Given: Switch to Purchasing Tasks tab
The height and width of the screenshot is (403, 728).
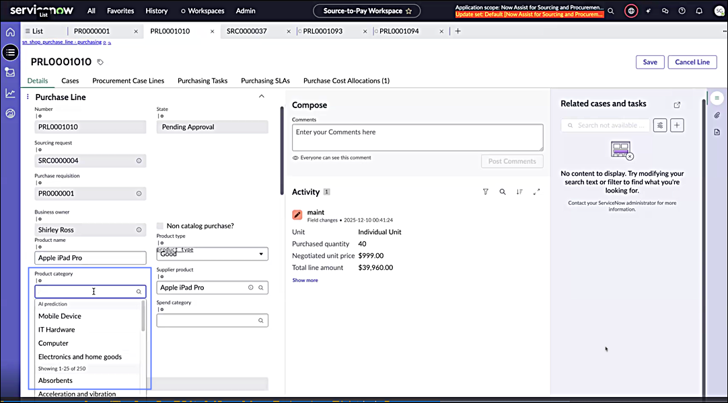Looking at the screenshot, I should 203,81.
